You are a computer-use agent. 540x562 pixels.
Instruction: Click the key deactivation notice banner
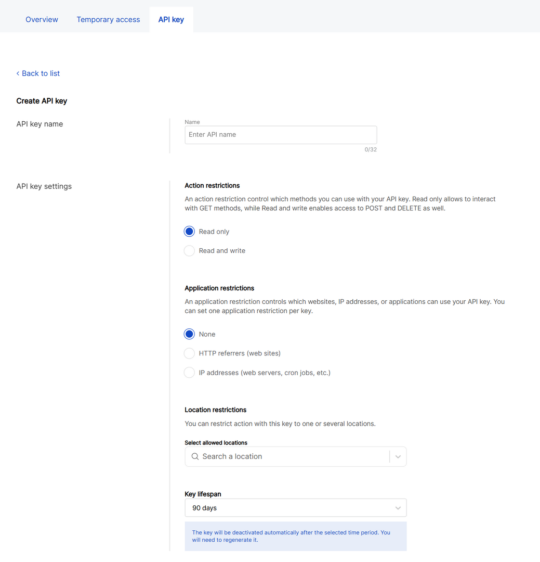pos(295,536)
